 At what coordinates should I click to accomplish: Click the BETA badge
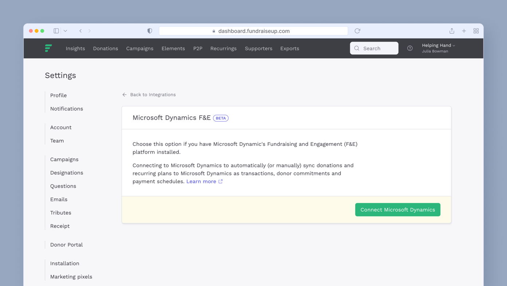(221, 118)
